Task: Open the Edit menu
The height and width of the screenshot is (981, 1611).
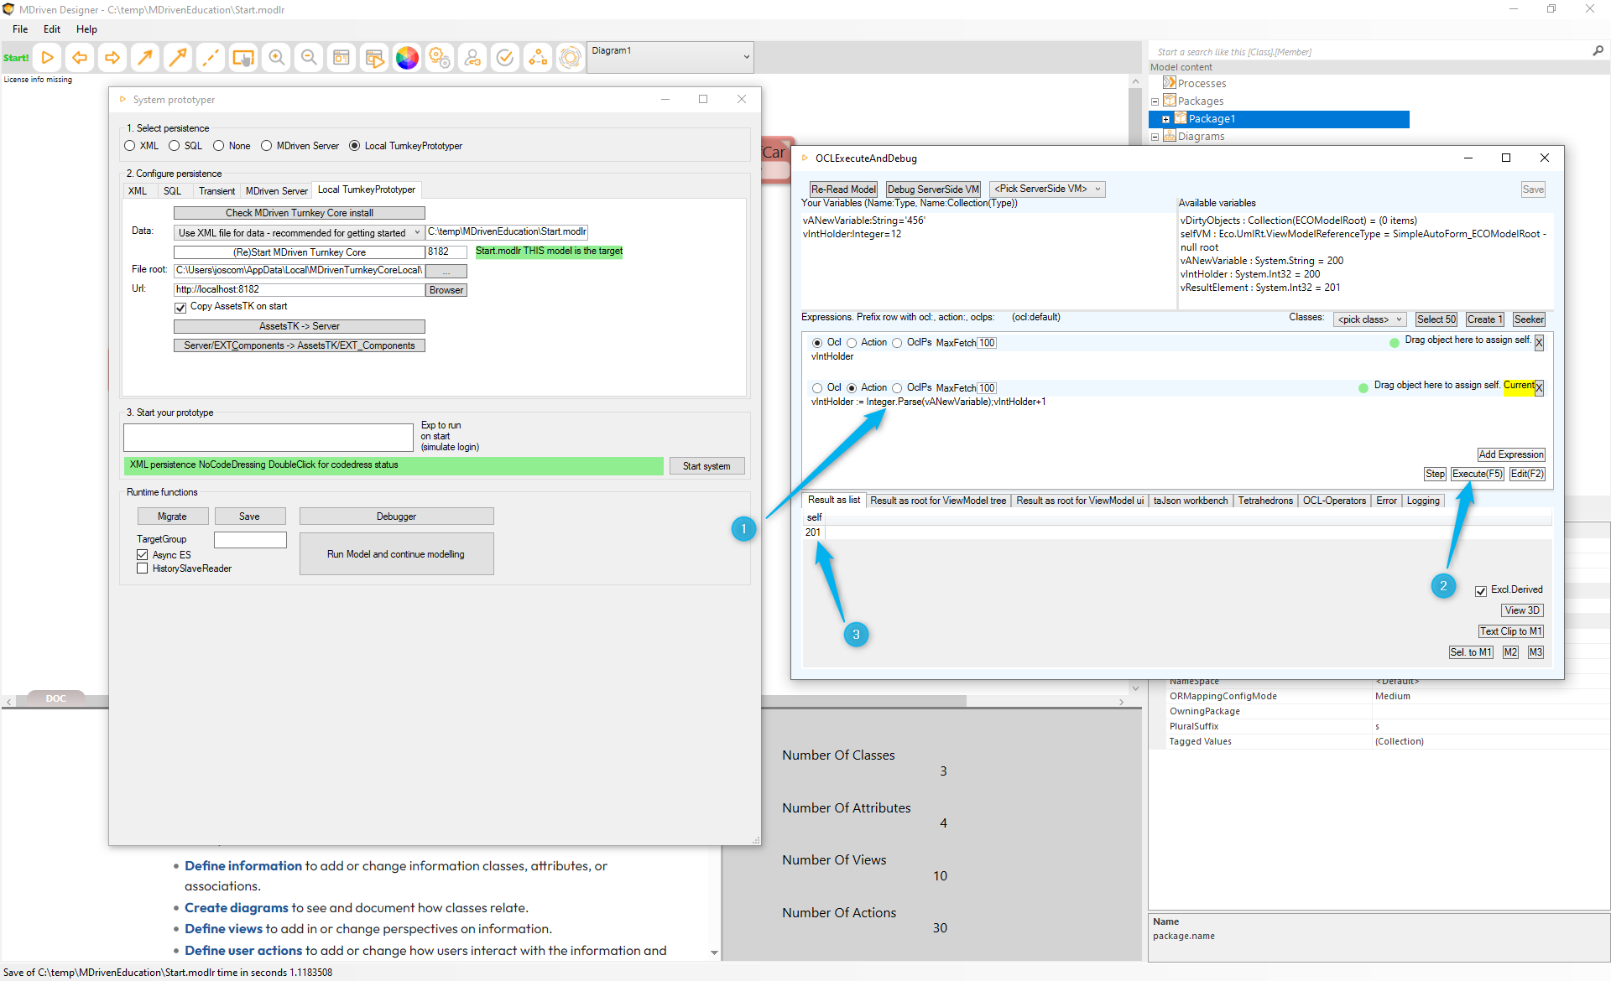Action: point(52,29)
